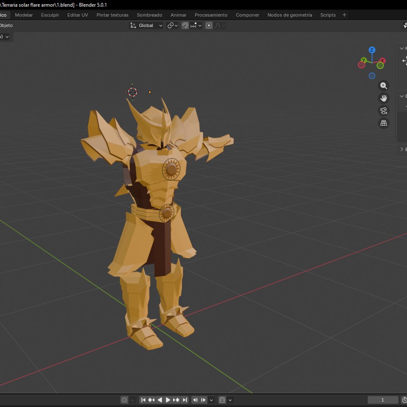Click the viewport zoom magnifier icon
The width and height of the screenshot is (407, 407).
(384, 86)
